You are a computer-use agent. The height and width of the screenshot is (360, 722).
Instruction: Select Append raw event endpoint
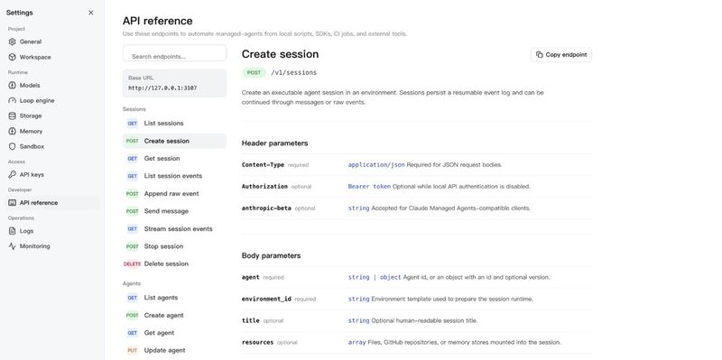[x=174, y=194]
